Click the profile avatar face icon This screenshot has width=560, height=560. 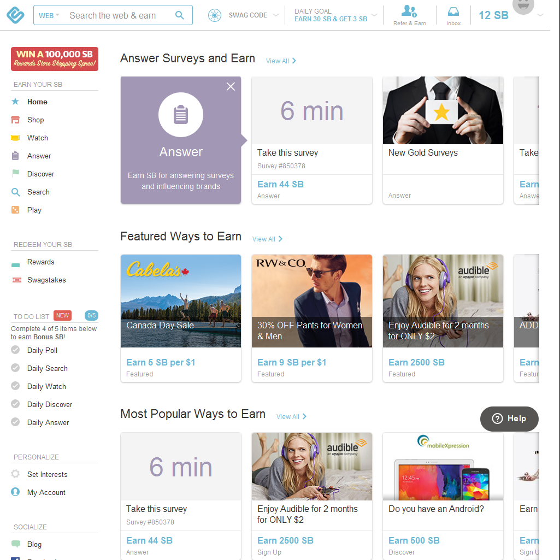(523, 5)
